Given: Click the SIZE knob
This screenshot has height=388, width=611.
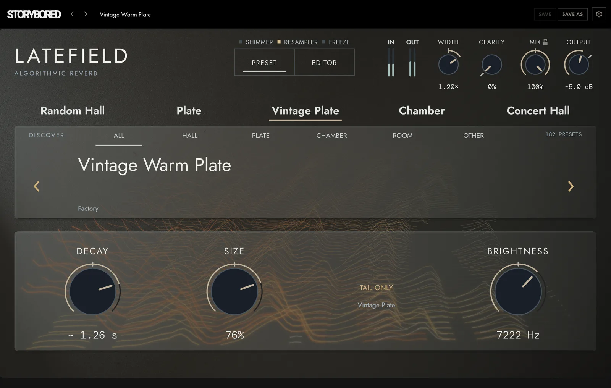Looking at the screenshot, I should click(234, 291).
